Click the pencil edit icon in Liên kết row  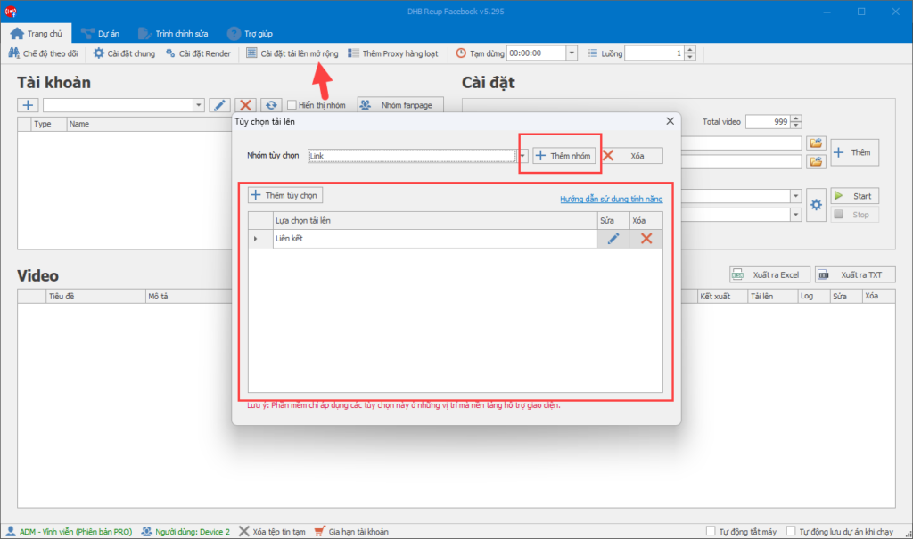[x=613, y=239]
